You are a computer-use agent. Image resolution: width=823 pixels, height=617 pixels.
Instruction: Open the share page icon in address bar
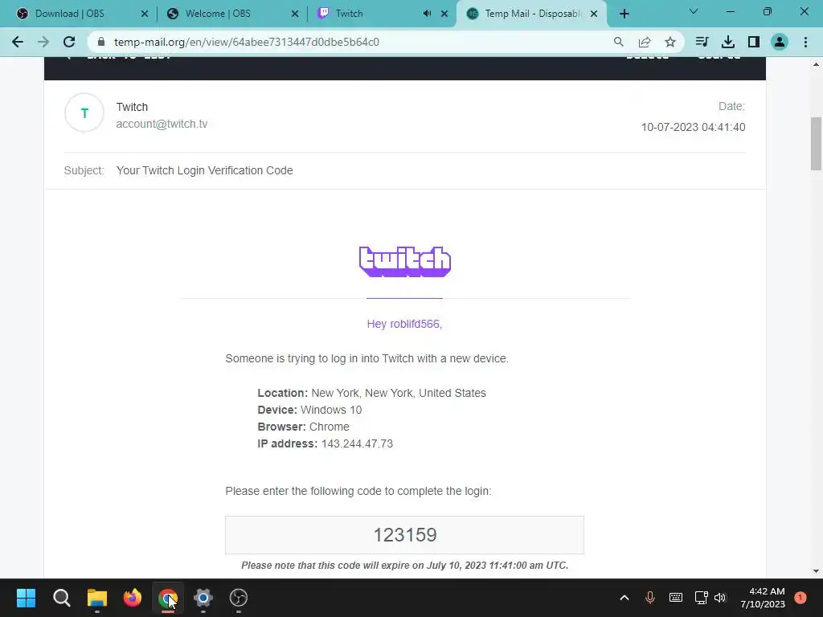(645, 42)
